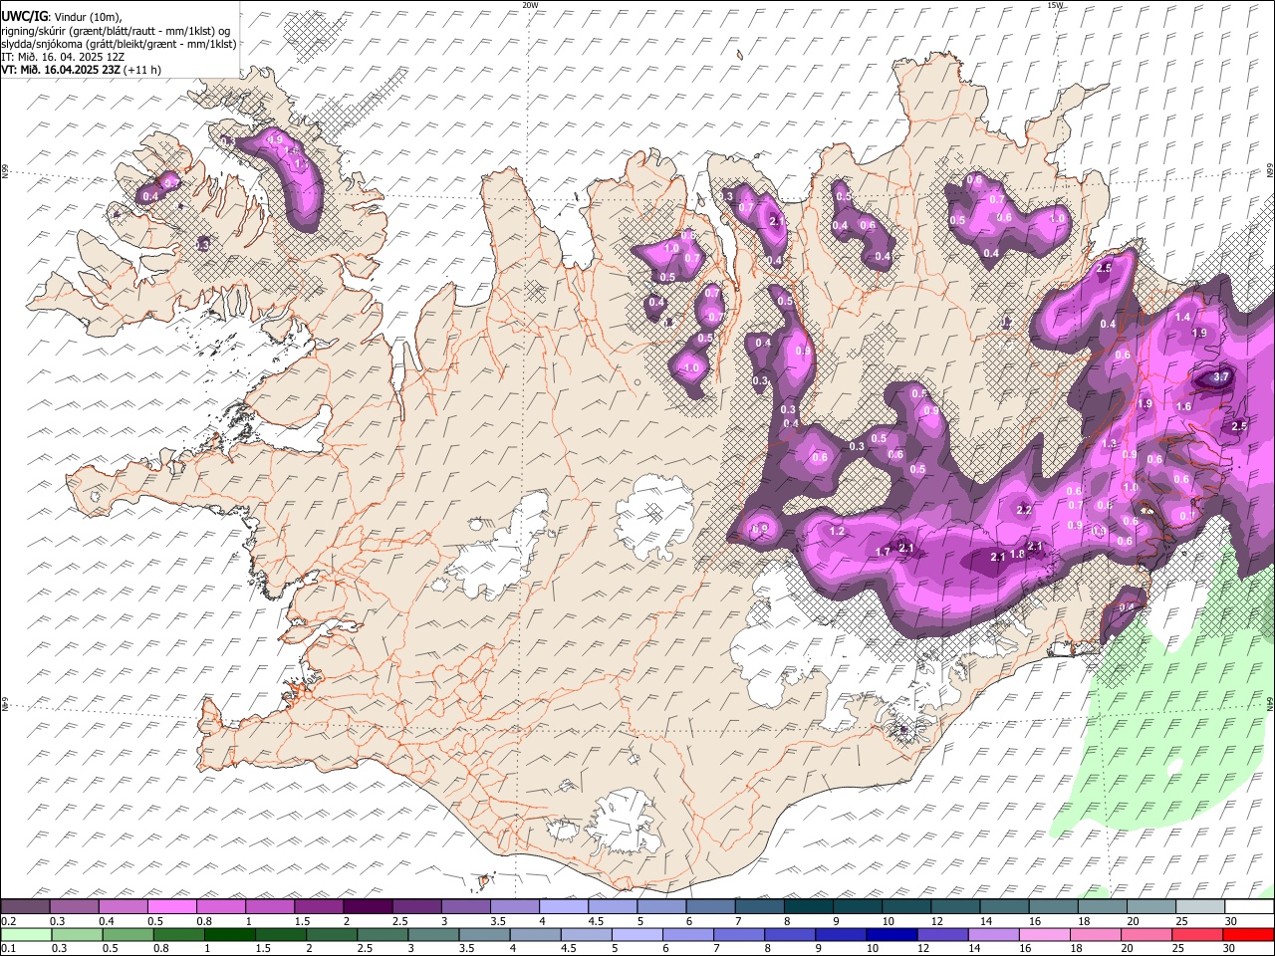Select the 'slydda/snjókoma' description line
Viewport: 1275px width, 956px height.
click(x=119, y=44)
